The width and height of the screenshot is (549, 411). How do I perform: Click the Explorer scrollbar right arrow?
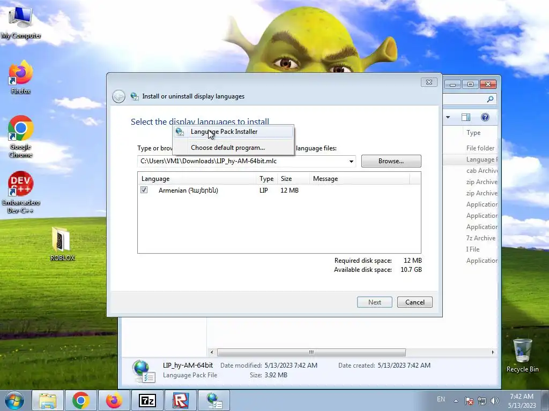pyautogui.click(x=493, y=352)
